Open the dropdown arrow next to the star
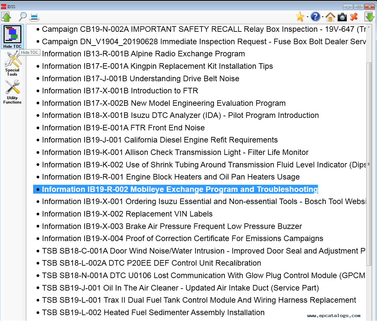 [x=307, y=17]
